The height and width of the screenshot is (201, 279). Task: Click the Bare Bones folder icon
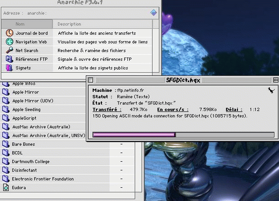click(5, 144)
